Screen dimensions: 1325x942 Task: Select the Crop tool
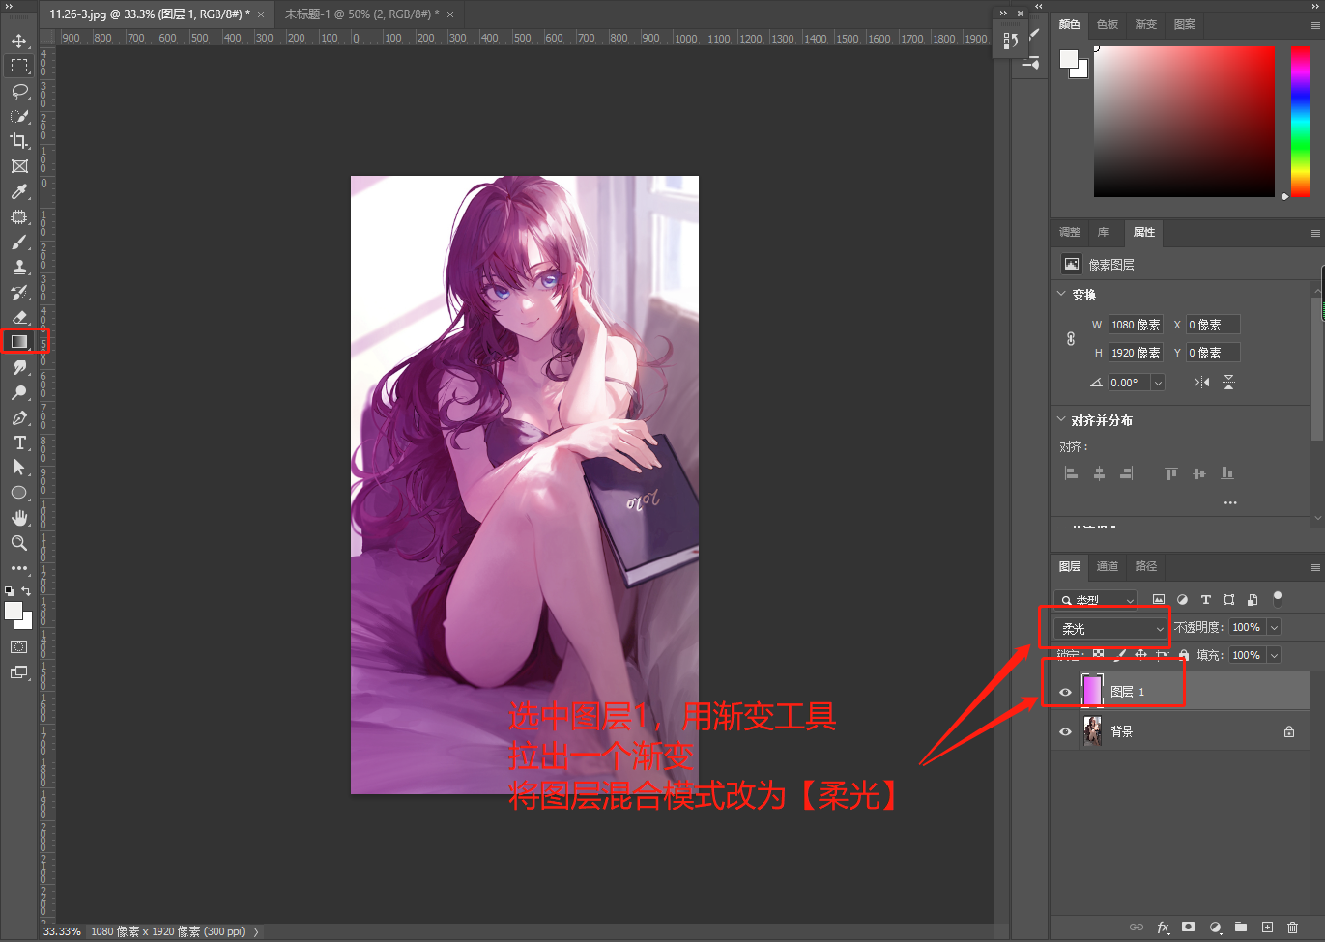[19, 141]
